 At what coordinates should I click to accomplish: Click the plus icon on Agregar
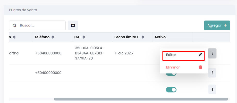click(x=225, y=25)
